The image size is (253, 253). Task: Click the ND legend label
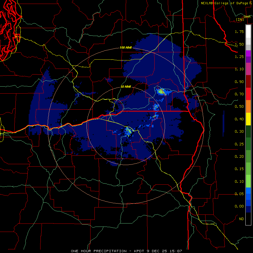[241, 219]
